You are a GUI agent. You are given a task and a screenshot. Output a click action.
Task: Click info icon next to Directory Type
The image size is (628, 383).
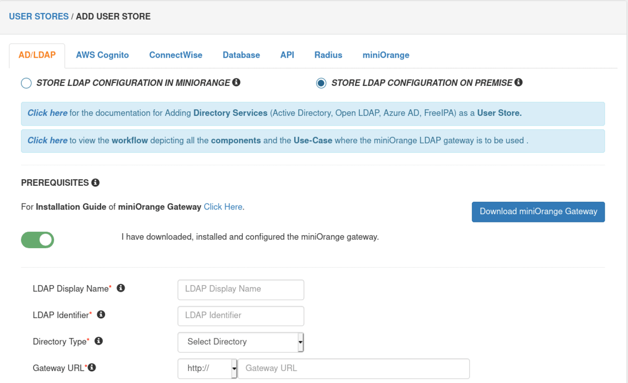[98, 341]
